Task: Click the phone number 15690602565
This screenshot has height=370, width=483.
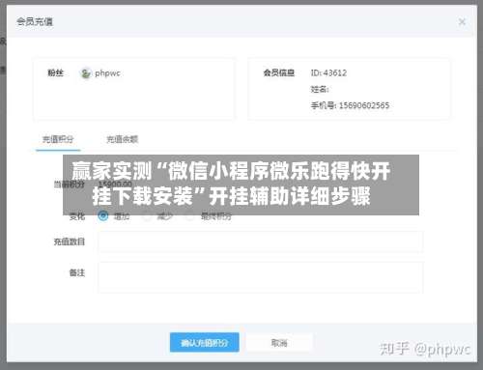Action: (x=364, y=105)
